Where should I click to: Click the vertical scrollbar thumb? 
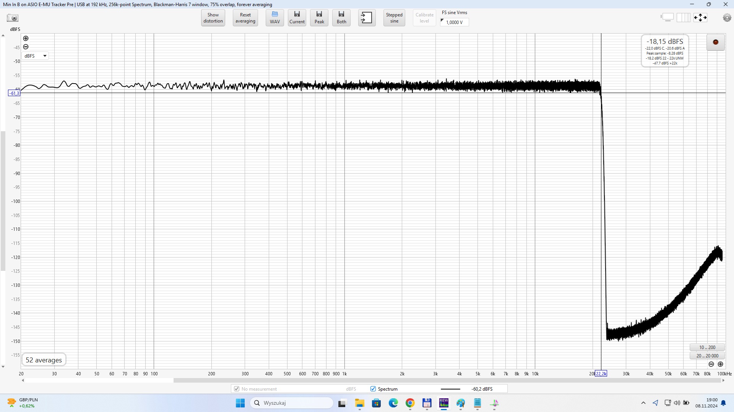3,201
